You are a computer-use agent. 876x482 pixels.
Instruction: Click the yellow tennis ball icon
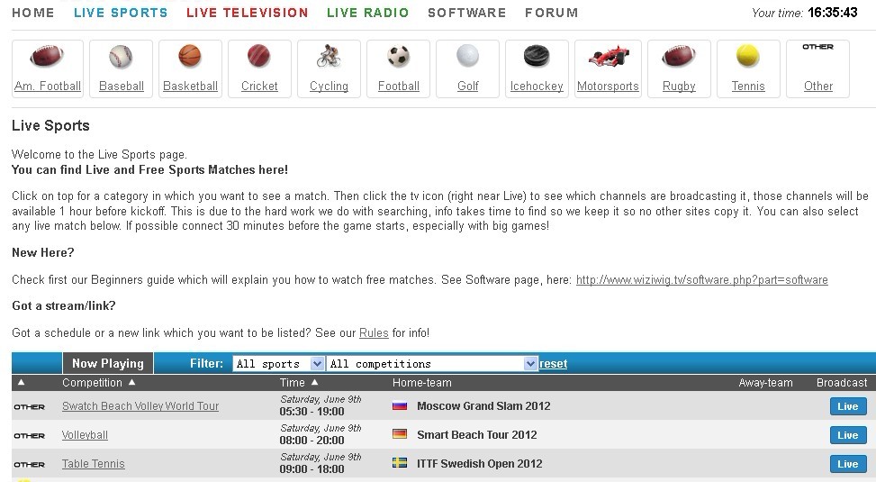coord(748,56)
